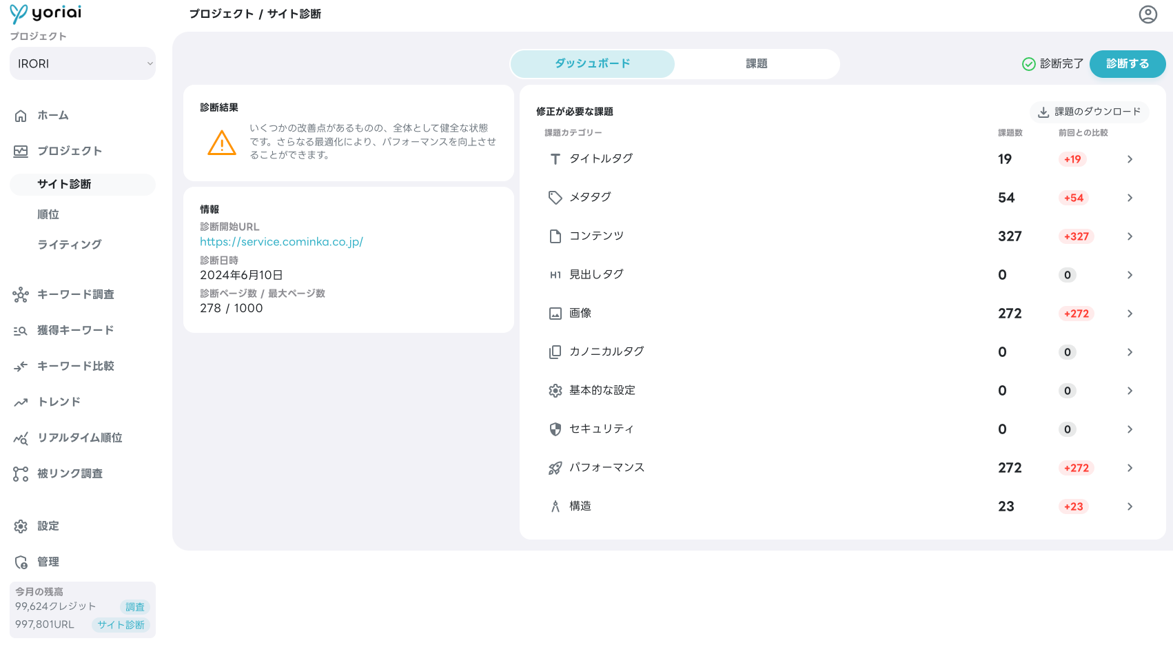Click the home icon in sidebar

pos(21,116)
